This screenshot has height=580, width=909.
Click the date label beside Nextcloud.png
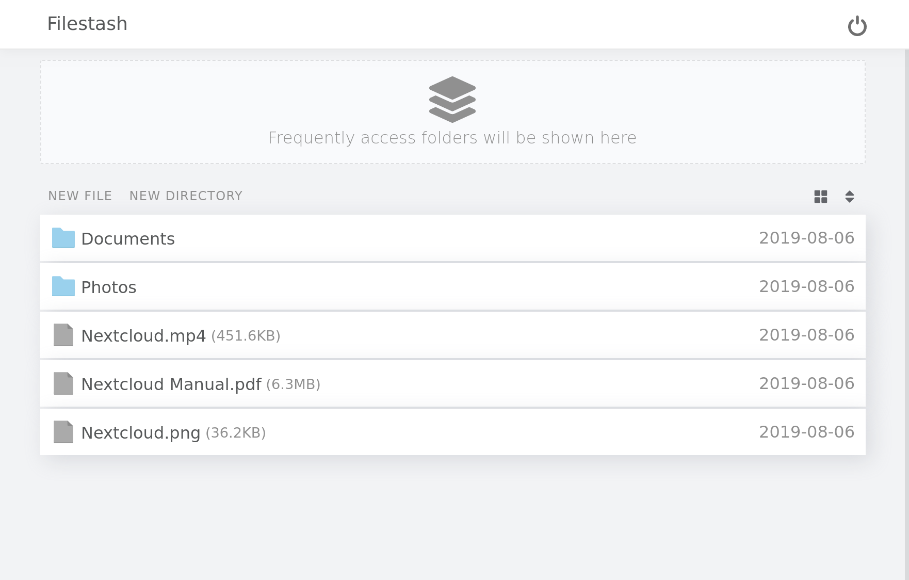(x=807, y=432)
